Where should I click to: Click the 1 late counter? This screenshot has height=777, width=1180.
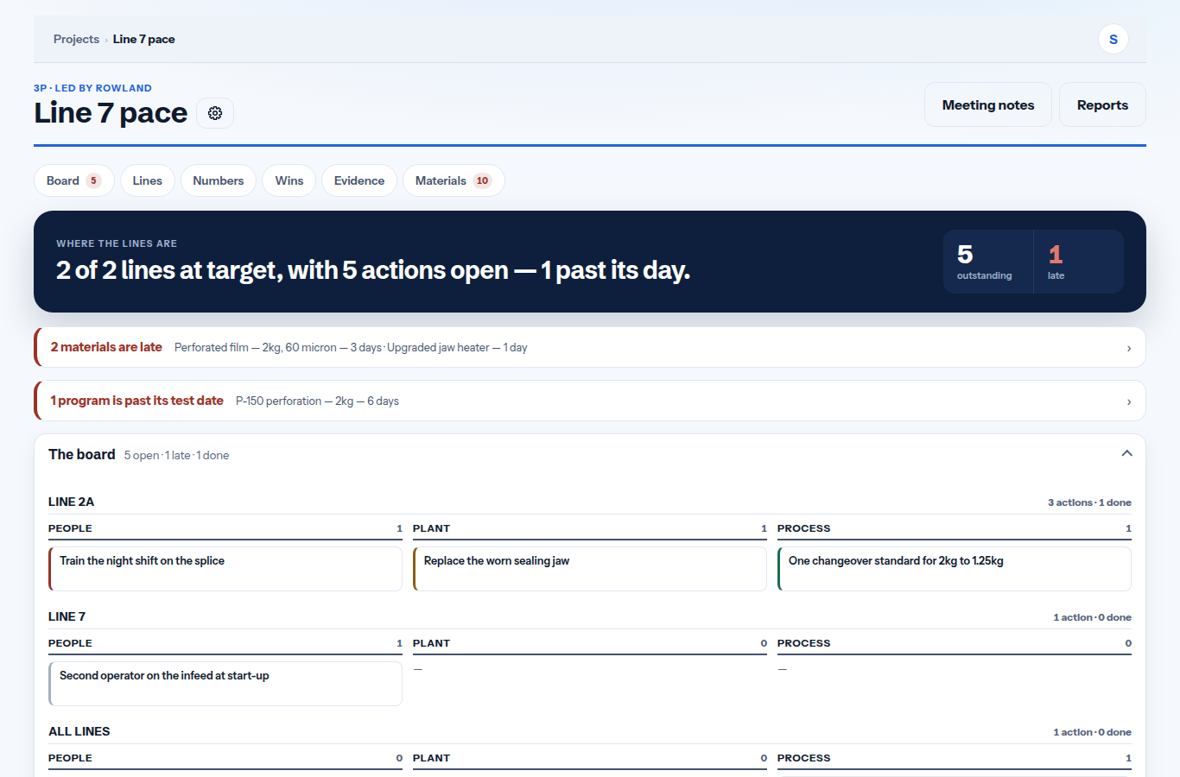coord(1078,262)
